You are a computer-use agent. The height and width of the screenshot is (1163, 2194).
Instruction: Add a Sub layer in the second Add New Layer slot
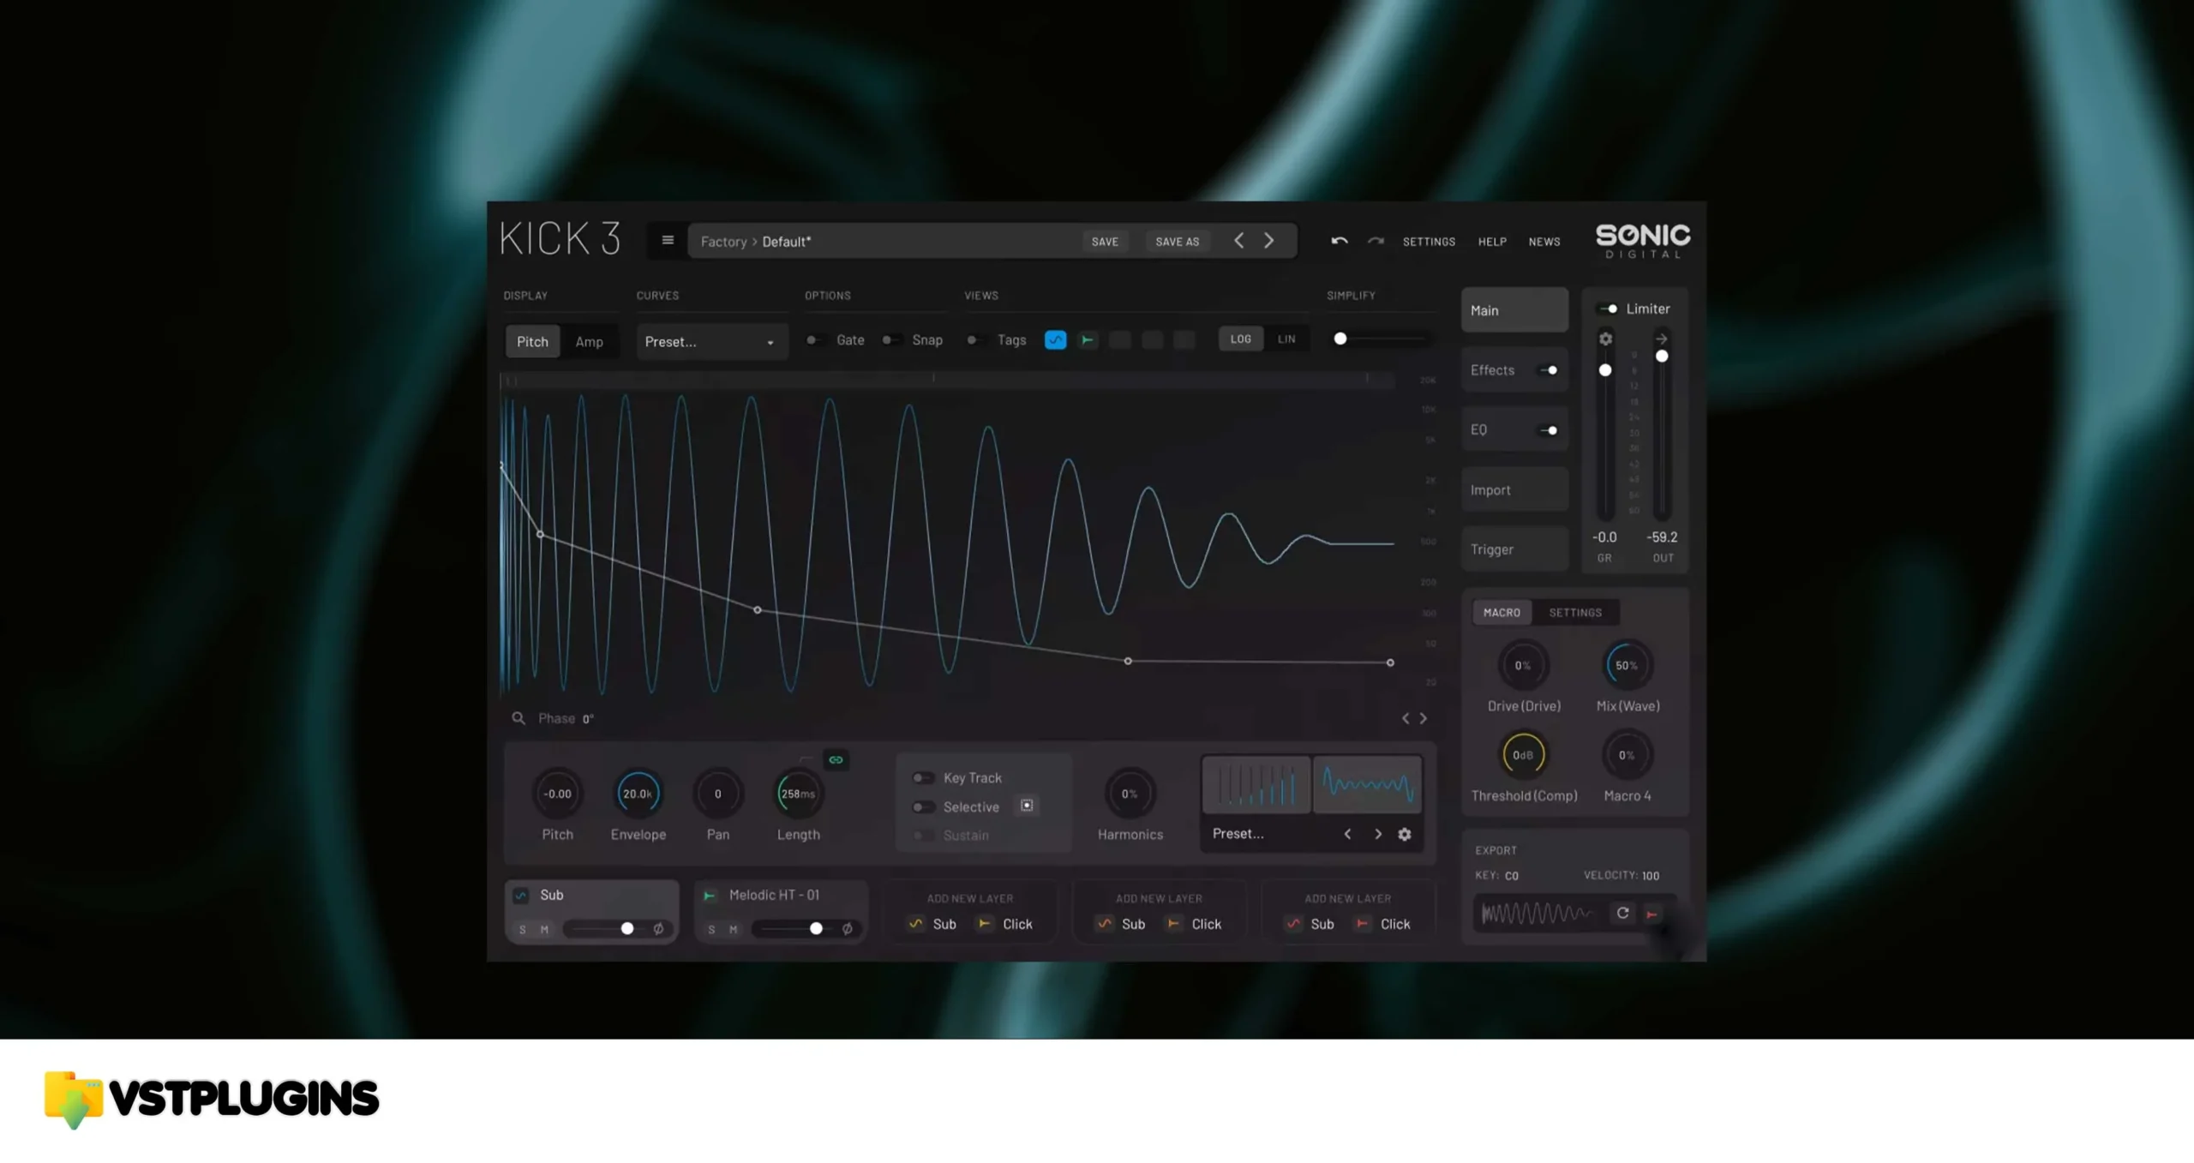click(x=1121, y=924)
